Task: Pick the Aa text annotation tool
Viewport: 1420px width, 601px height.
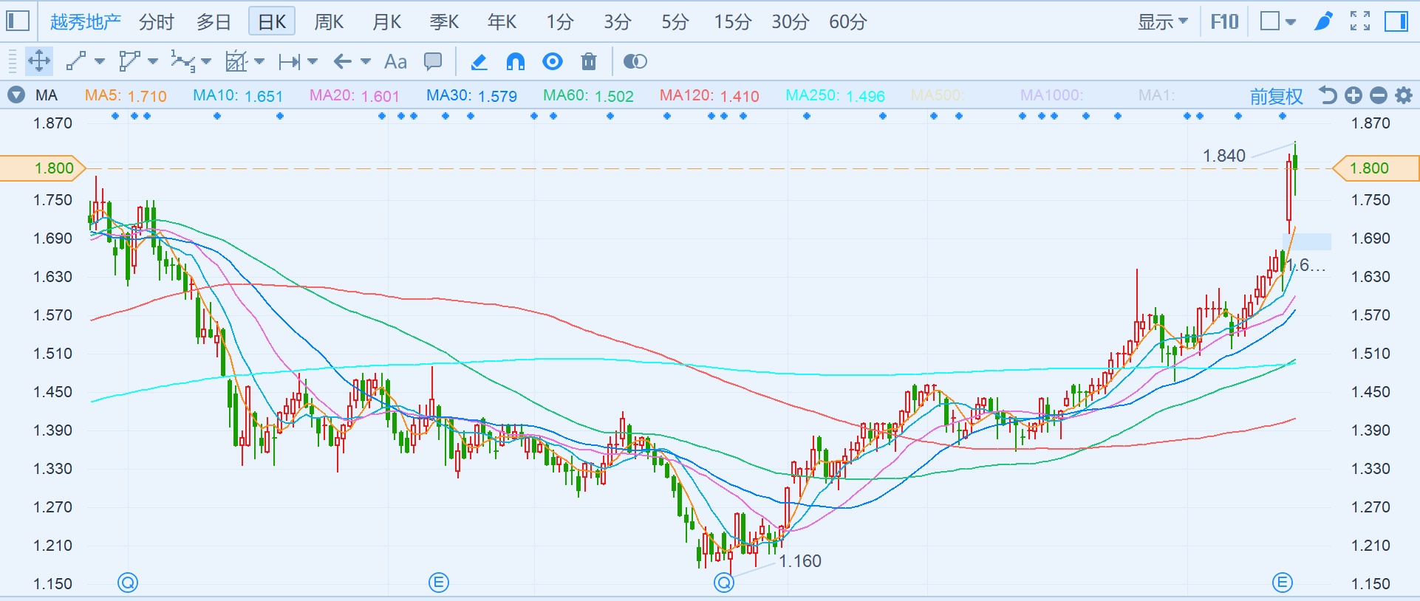Action: coord(395,61)
